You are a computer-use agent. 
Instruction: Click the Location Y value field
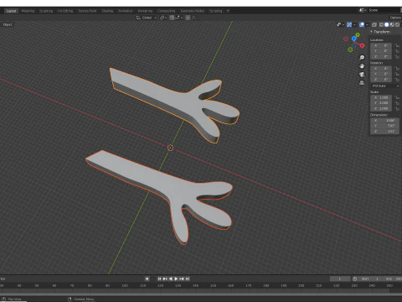pos(381,51)
